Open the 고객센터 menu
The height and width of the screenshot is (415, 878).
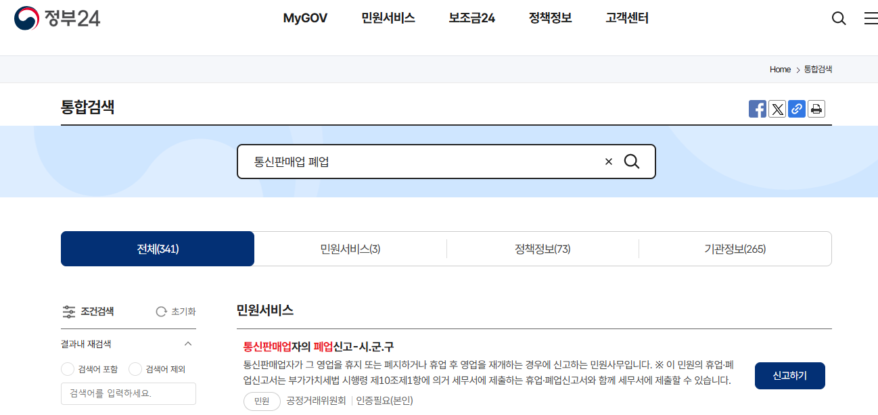[626, 18]
